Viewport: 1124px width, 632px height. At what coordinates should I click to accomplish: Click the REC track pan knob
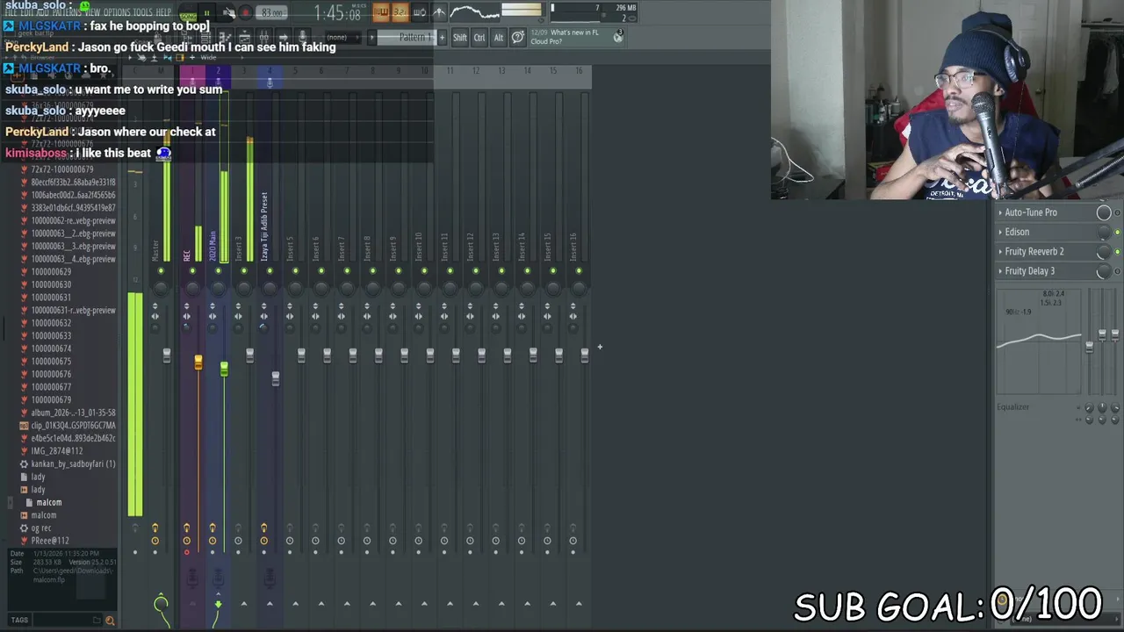[192, 288]
